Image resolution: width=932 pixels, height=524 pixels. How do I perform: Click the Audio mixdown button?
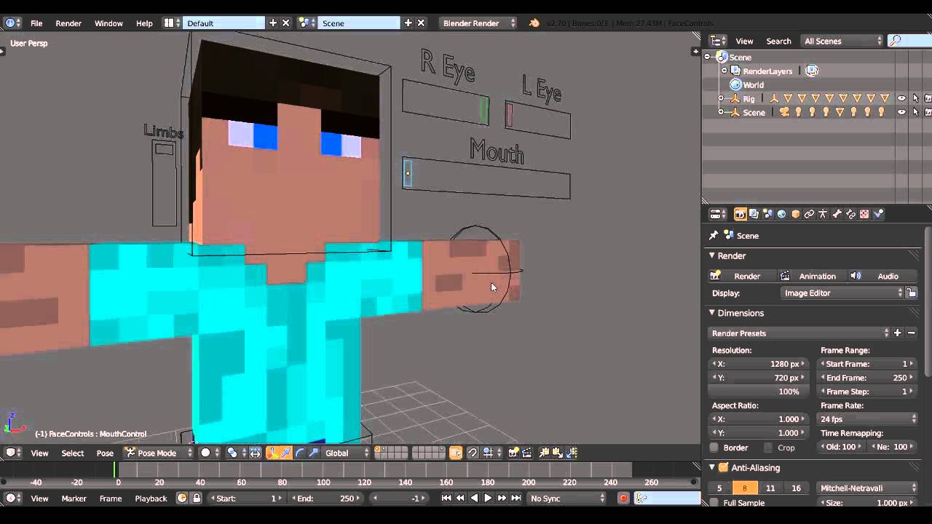pyautogui.click(x=882, y=276)
